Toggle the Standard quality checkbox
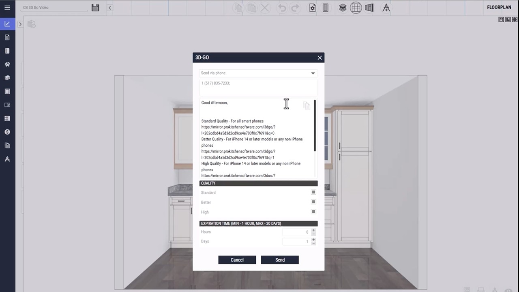519x292 pixels. click(313, 192)
